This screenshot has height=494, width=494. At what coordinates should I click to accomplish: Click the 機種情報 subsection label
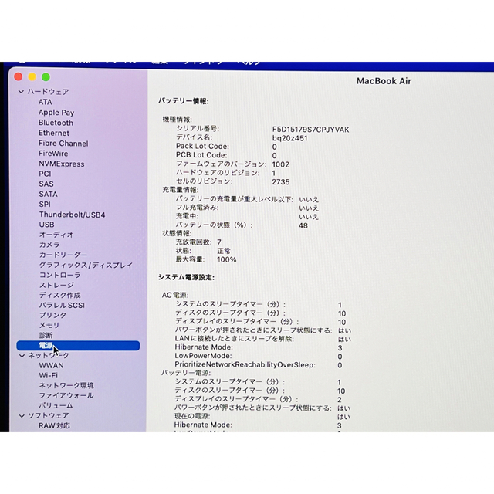point(177,120)
